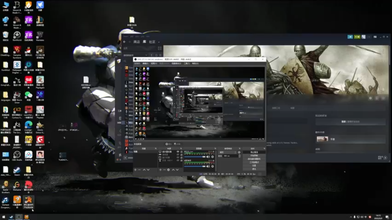
Task: Open RimWorld desktop icon
Action: (x=17, y=36)
